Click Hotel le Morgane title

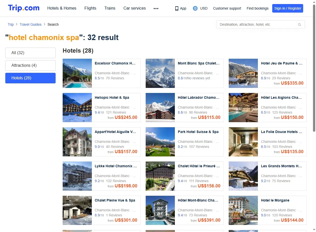(x=275, y=200)
